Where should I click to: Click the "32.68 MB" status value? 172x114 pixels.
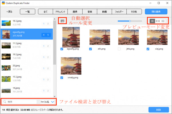pos(25,110)
